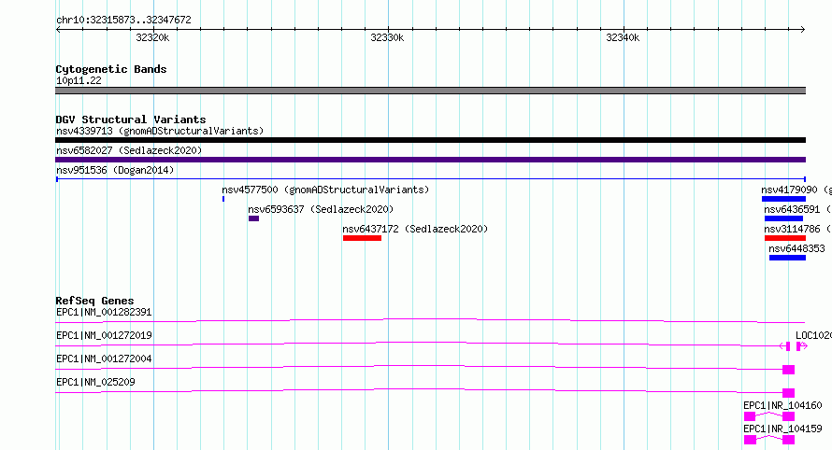Click the 32320k ruler tick label

[x=152, y=37]
